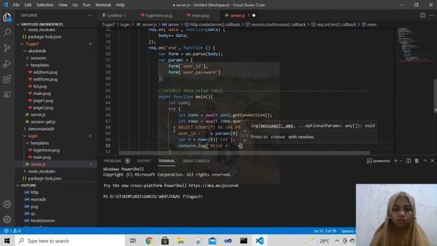437x246 pixels.
Task: Open Windows Start menu
Action: (x=7, y=241)
